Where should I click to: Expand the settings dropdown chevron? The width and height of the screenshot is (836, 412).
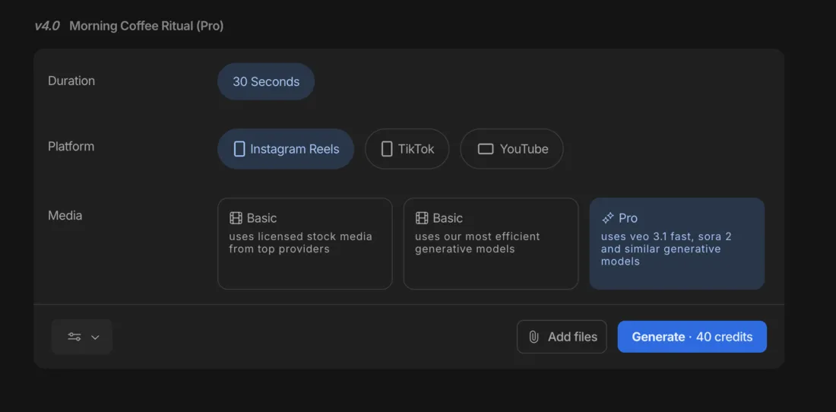(96, 338)
